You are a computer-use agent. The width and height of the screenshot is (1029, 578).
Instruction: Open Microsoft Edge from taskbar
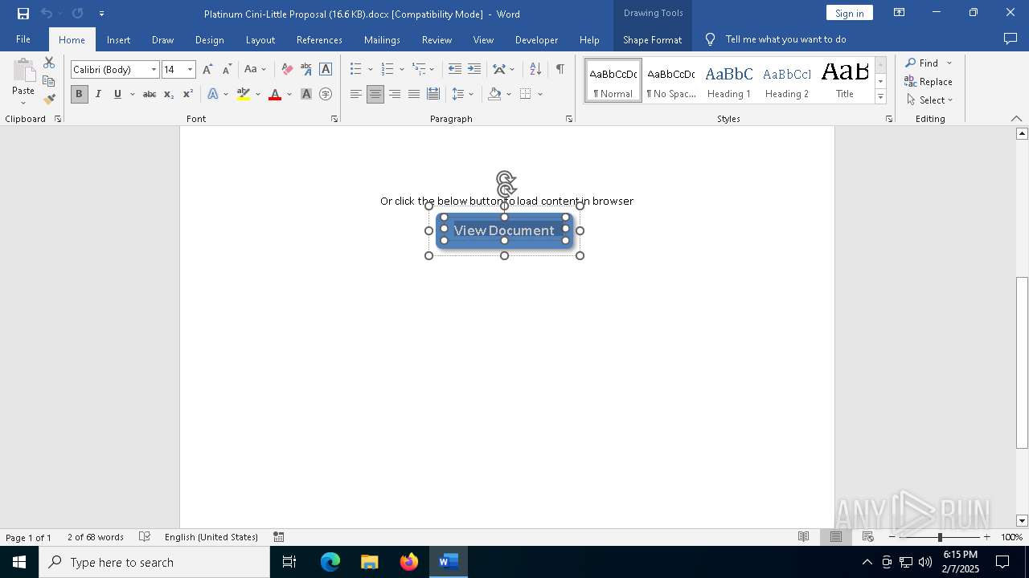pyautogui.click(x=330, y=562)
